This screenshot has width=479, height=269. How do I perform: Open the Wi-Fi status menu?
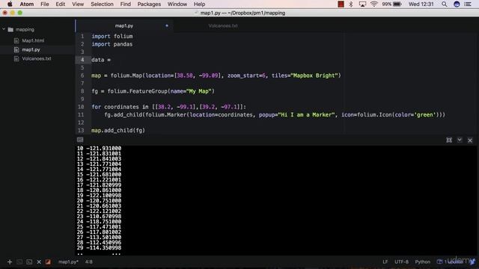click(374, 4)
